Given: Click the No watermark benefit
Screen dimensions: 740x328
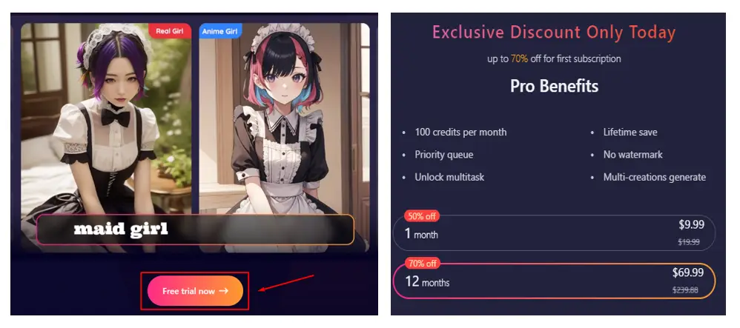Looking at the screenshot, I should click(x=633, y=155).
